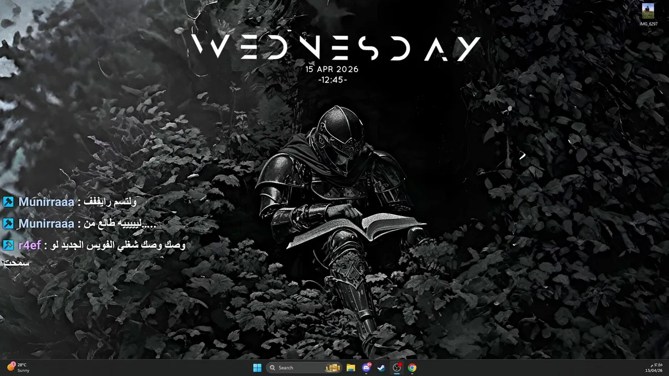Open Discord from the taskbar
This screenshot has width=669, height=376.
tap(366, 368)
